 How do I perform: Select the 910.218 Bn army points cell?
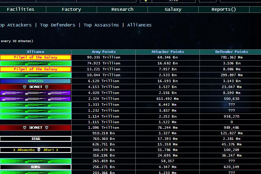[x=104, y=133]
